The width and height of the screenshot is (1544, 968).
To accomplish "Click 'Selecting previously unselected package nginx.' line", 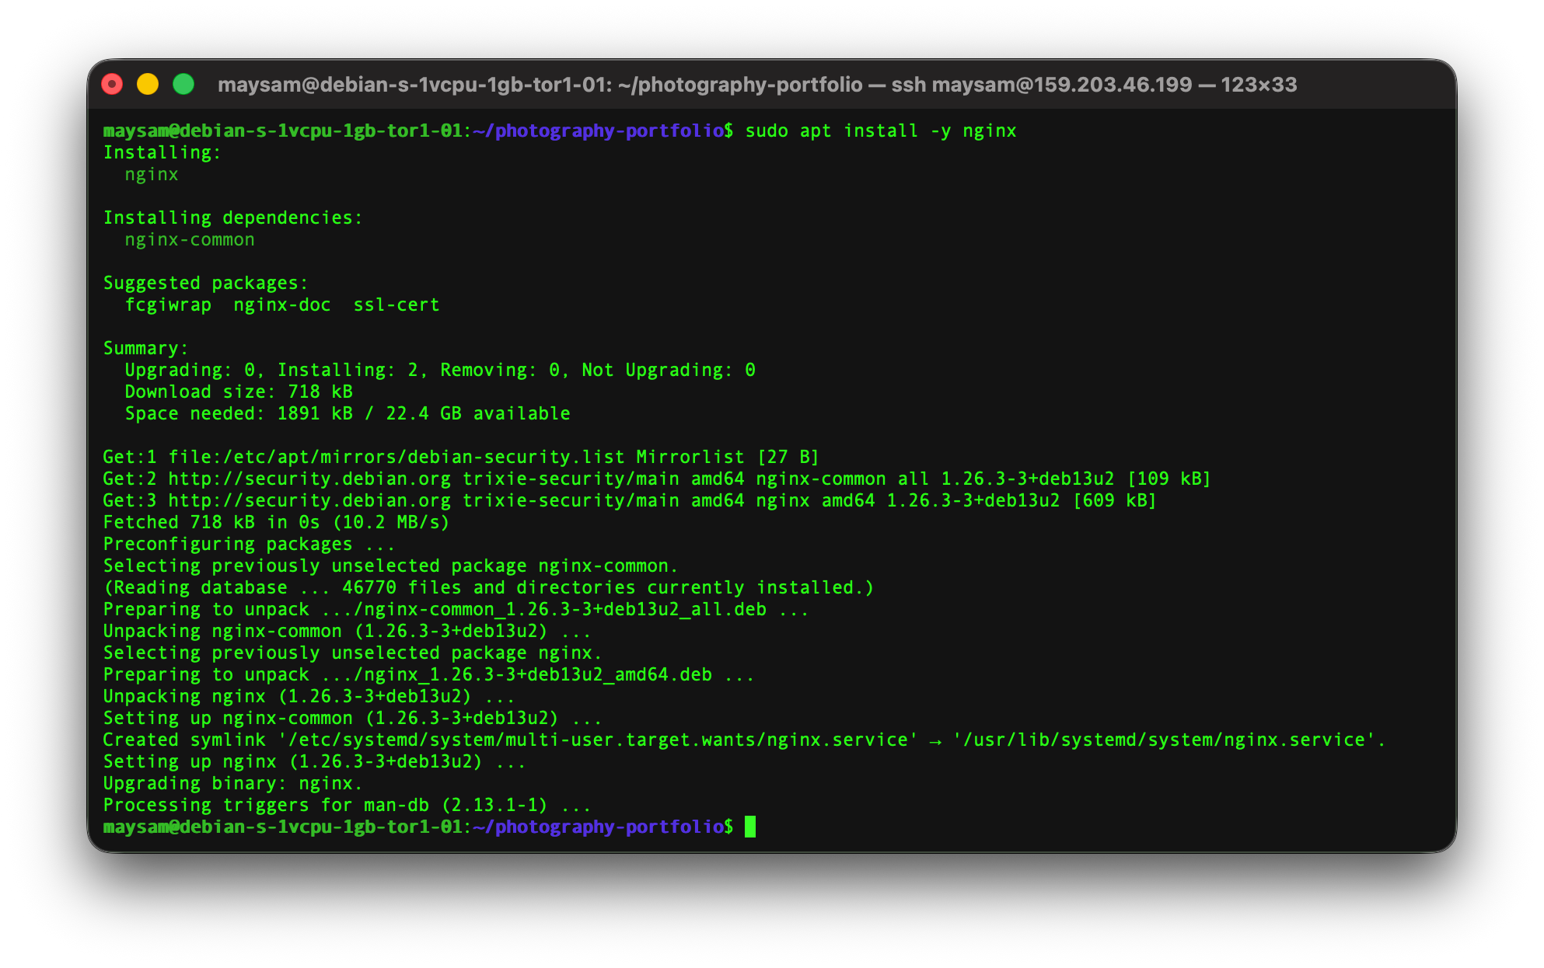I will pyautogui.click(x=353, y=653).
